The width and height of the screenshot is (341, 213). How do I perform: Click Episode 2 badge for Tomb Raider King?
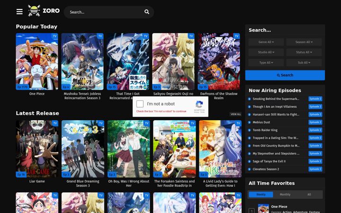(x=315, y=130)
